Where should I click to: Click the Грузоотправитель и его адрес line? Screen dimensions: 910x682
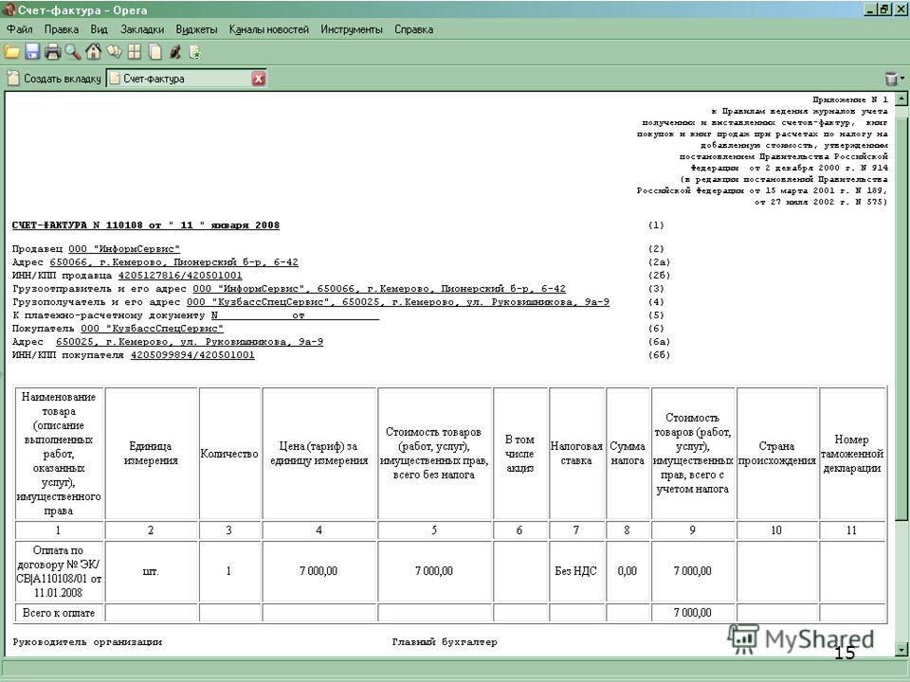[x=289, y=289]
